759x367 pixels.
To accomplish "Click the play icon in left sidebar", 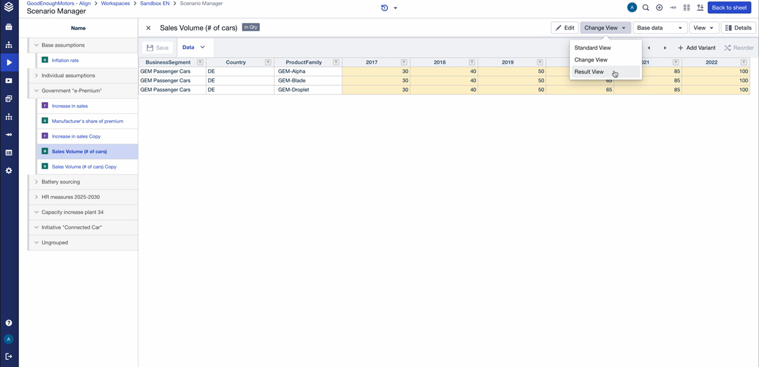I will click(9, 62).
